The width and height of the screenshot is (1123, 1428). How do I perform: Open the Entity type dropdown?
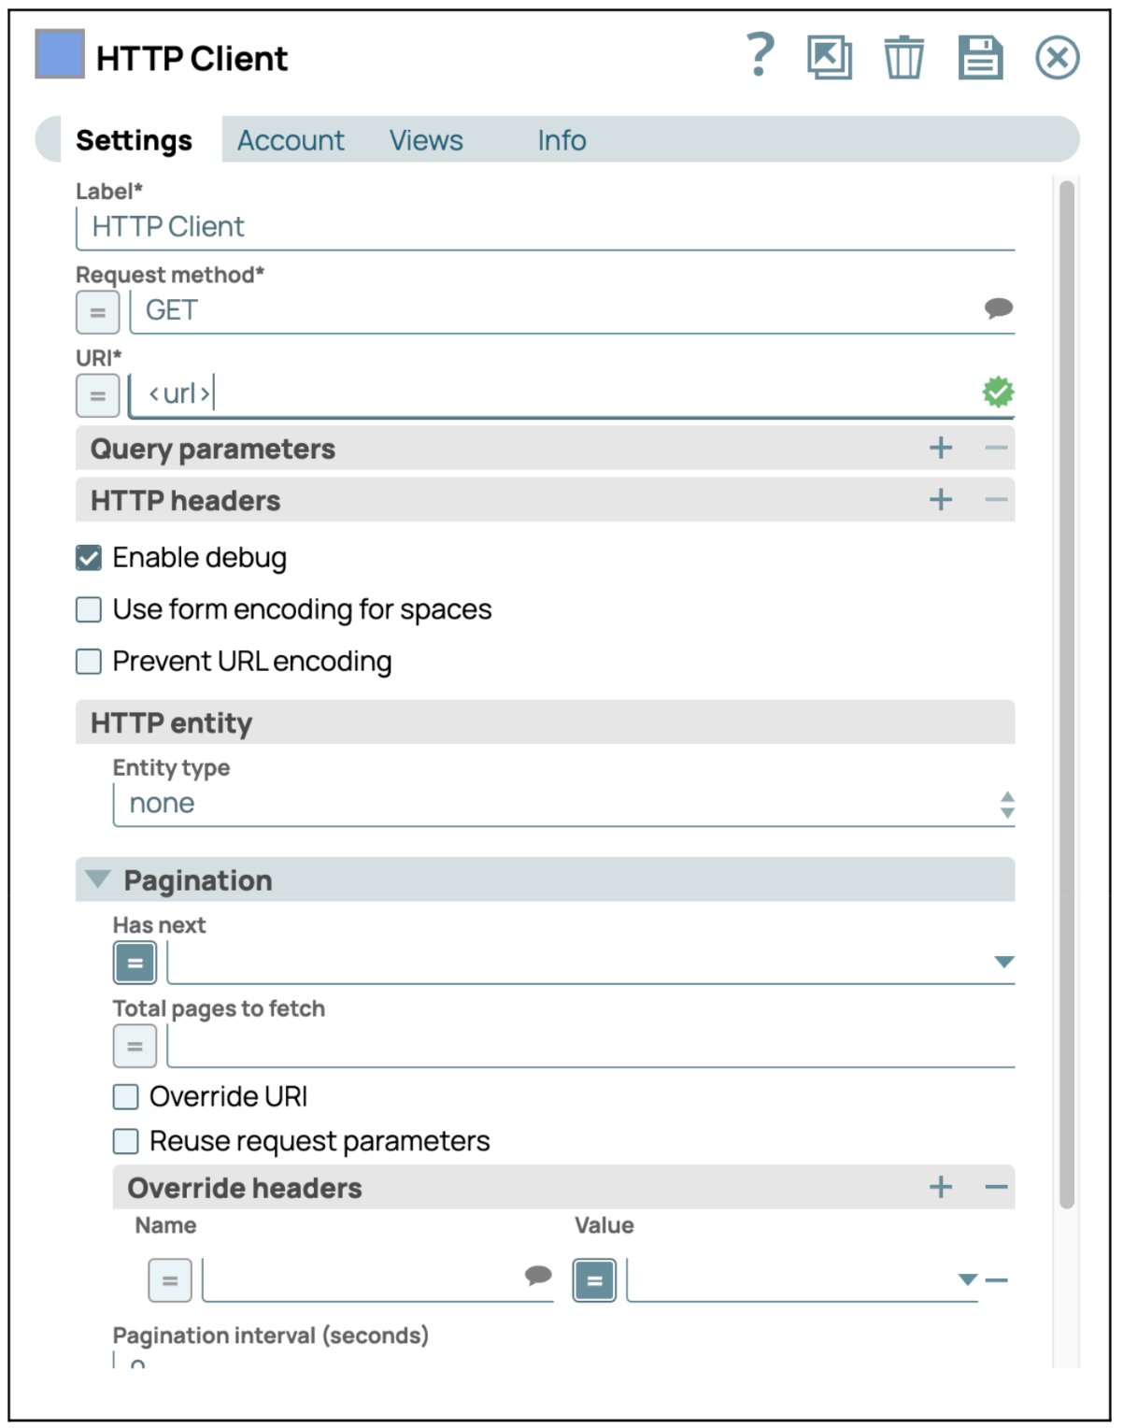pyautogui.click(x=563, y=804)
